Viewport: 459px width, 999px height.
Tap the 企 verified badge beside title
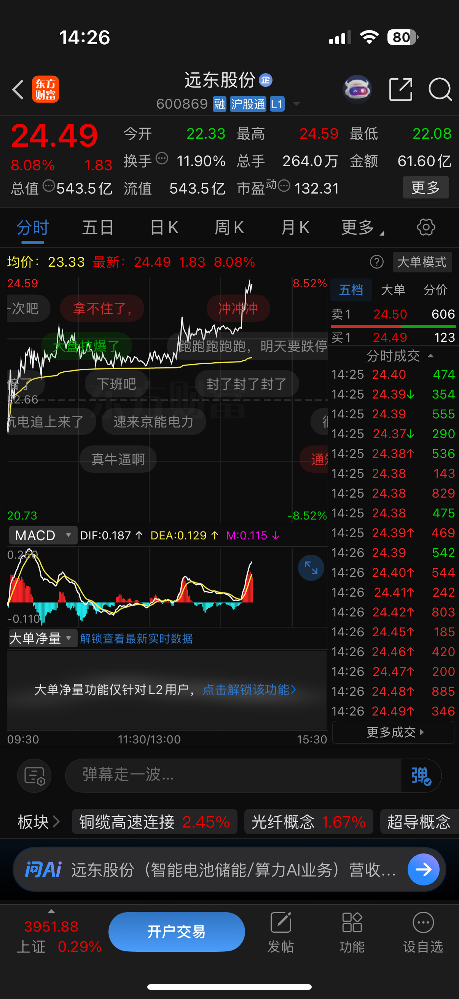pos(265,80)
